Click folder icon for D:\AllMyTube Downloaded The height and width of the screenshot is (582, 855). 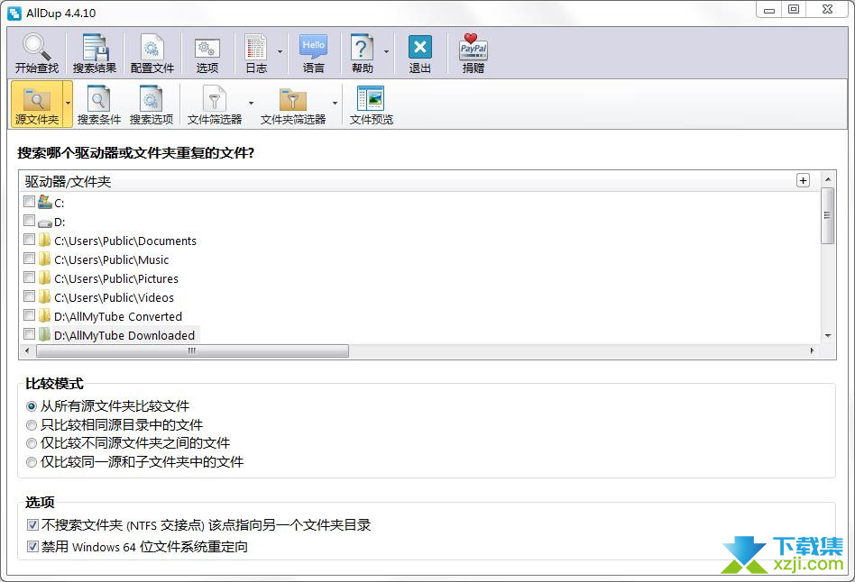coord(45,334)
